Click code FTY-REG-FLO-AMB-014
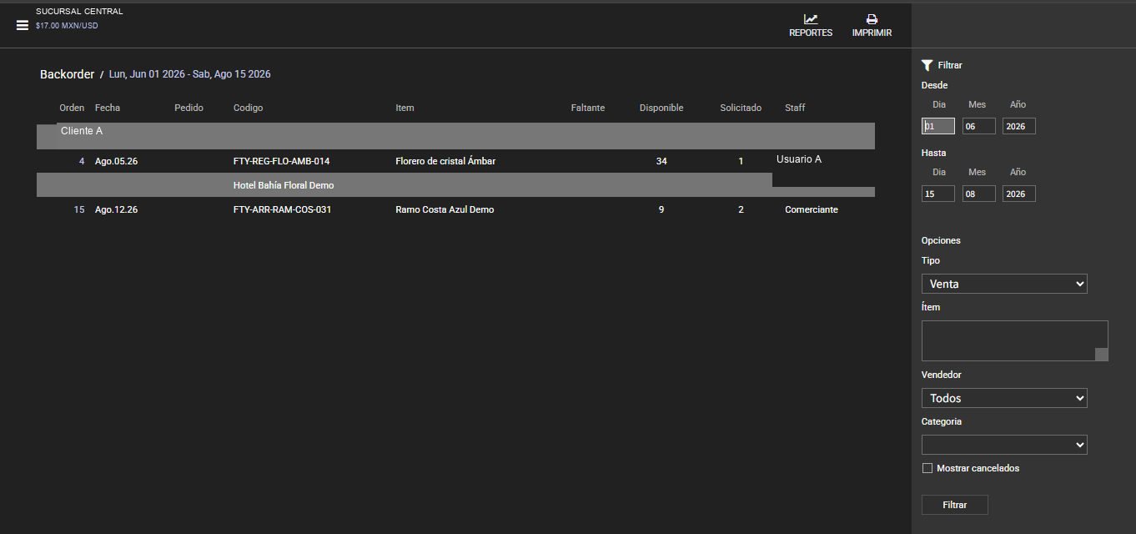This screenshot has width=1136, height=534. [x=282, y=161]
